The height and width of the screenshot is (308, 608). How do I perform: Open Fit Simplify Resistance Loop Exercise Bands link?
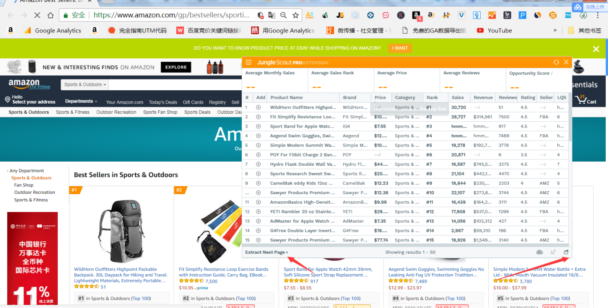pos(224,272)
